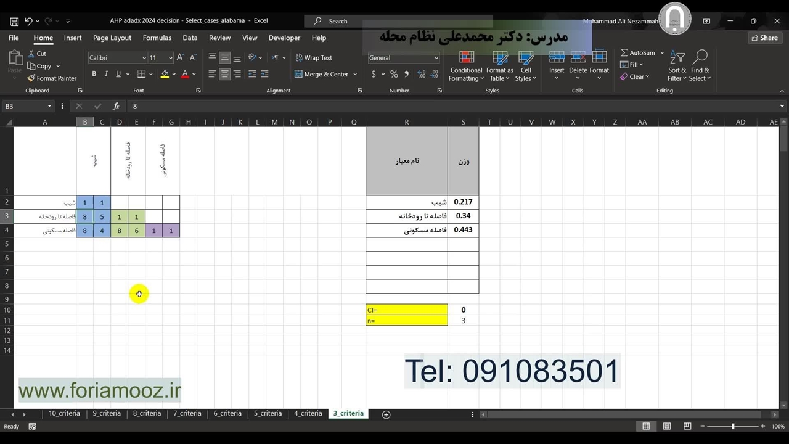Open the Formulas ribbon tab
789x444 pixels.
point(157,38)
